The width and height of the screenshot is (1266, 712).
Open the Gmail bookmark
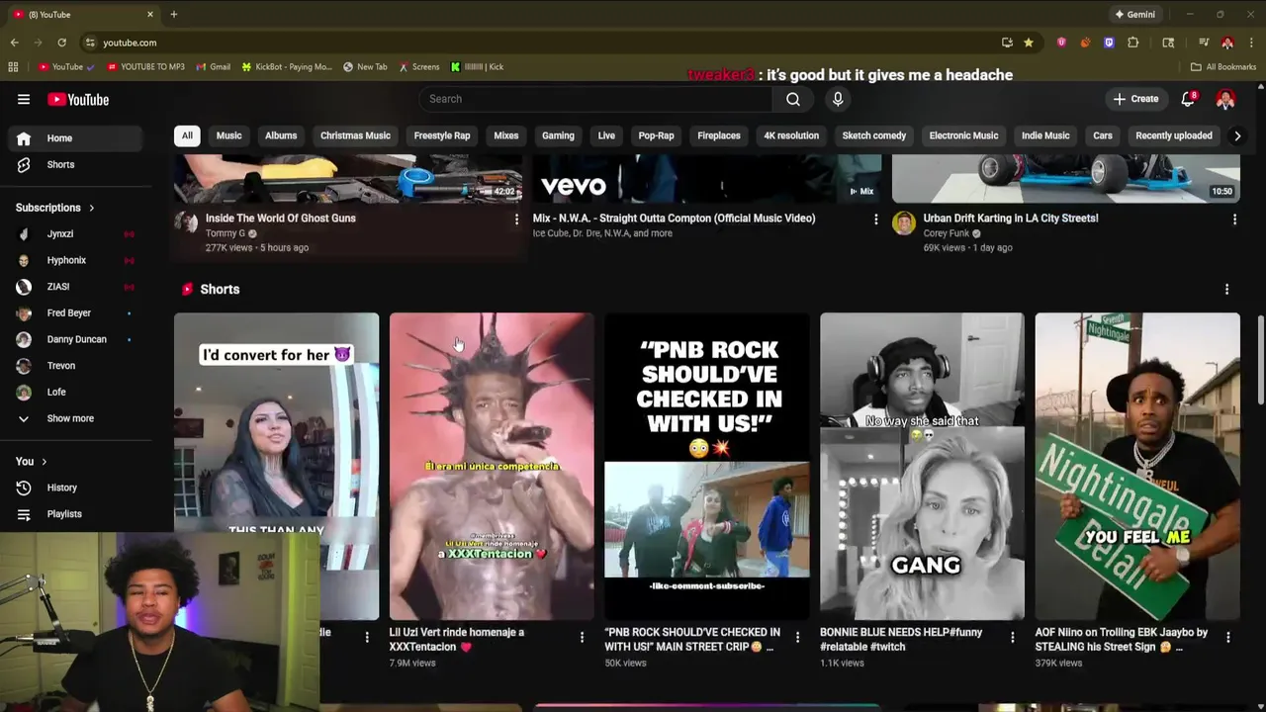(212, 67)
